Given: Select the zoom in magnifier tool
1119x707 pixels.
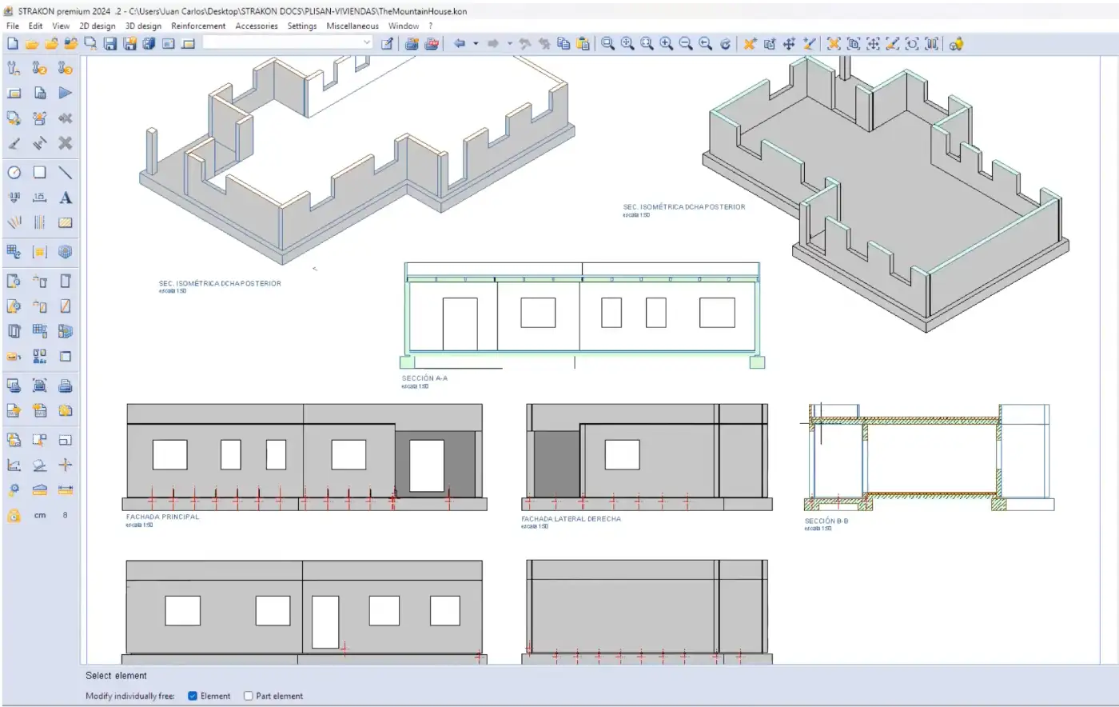Looking at the screenshot, I should tap(667, 44).
